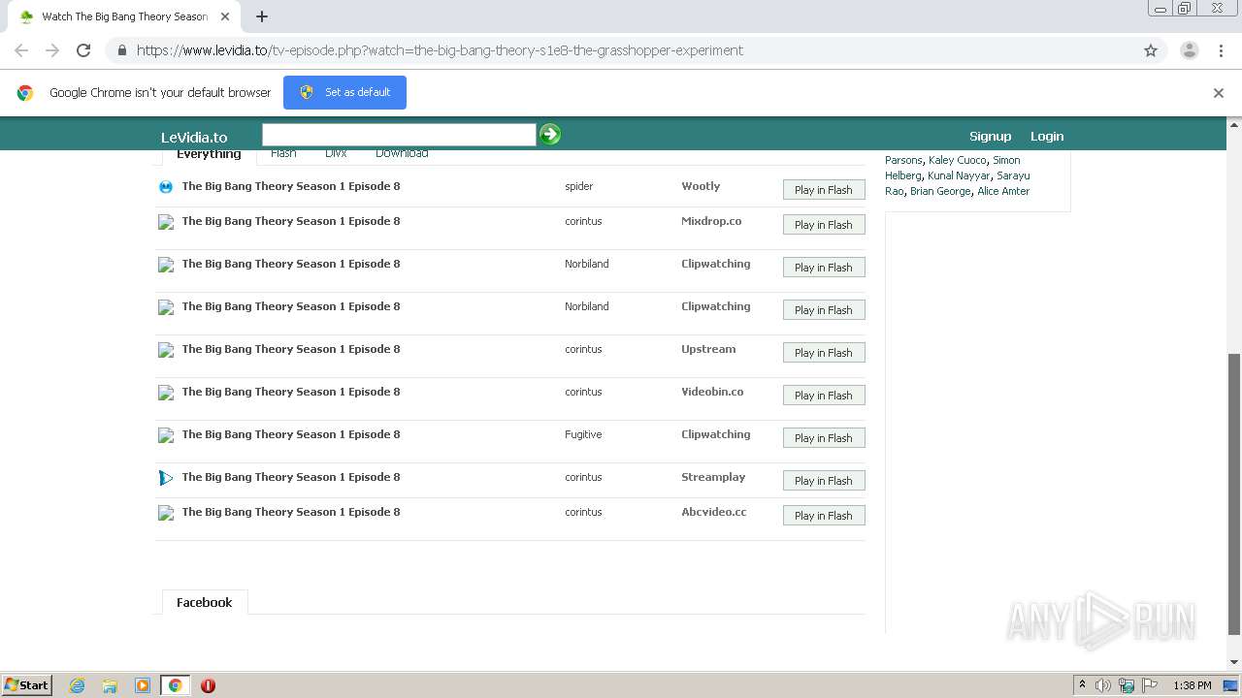
Task: Click the Mixdrop.co row broken image icon
Action: tap(166, 222)
